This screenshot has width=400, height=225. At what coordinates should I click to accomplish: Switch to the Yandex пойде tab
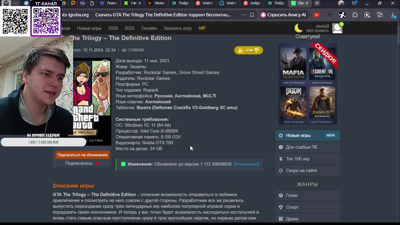click(252, 3)
